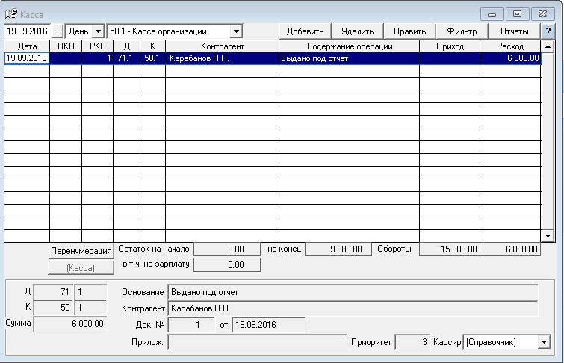The image size is (564, 363).
Task: Click the Прилож. field
Action: (257, 342)
